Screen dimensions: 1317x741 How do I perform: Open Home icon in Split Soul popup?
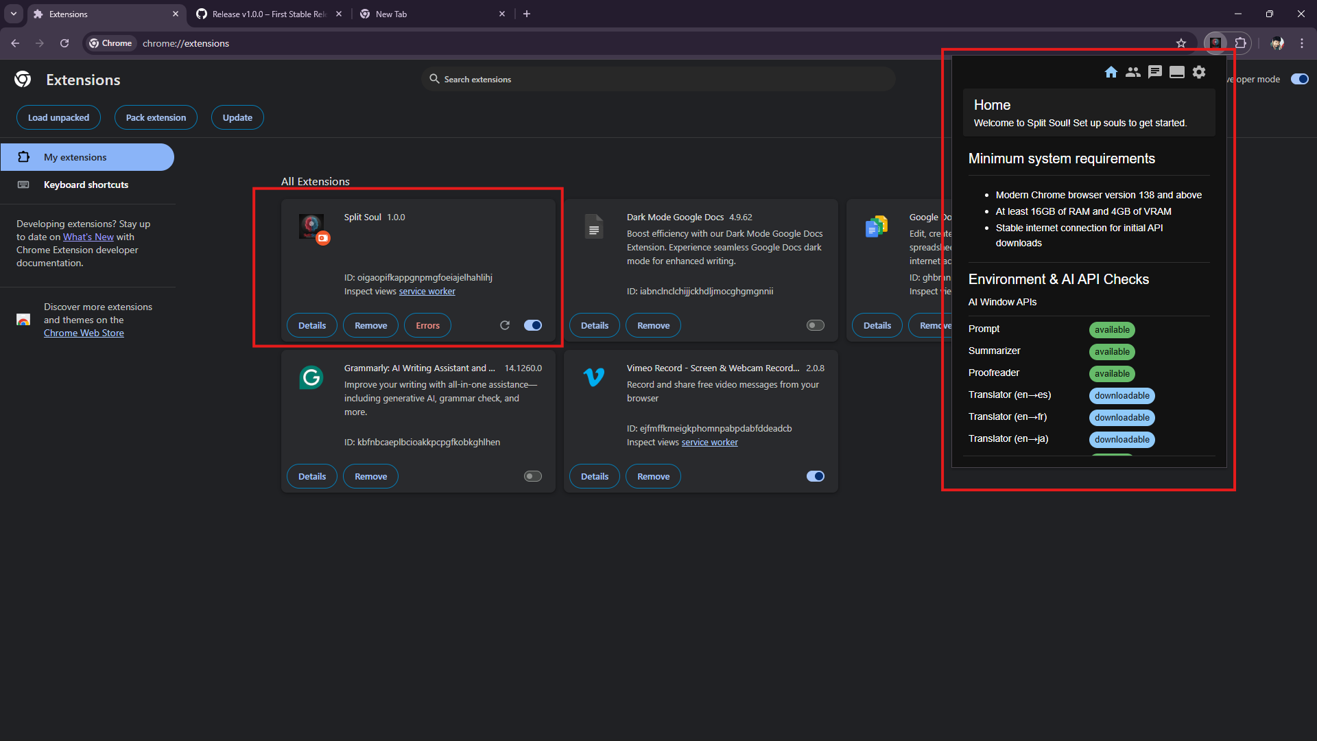1111,72
